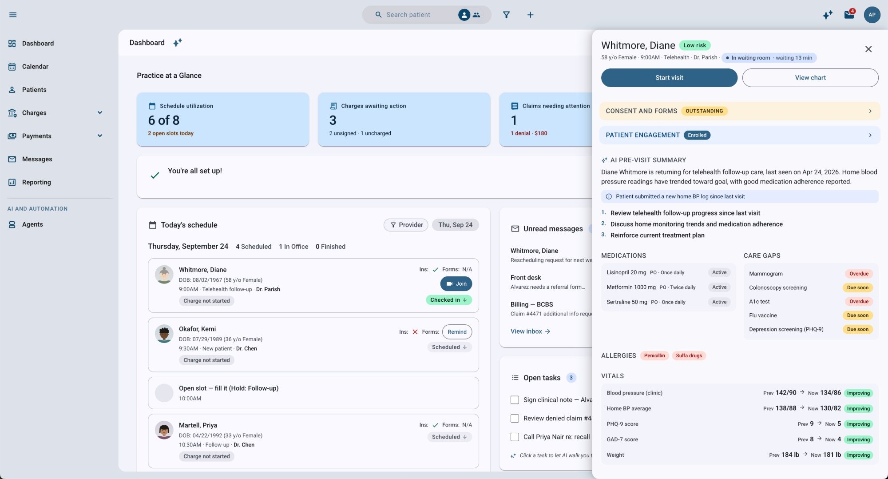
Task: Click the Open tasks list icon
Action: [x=515, y=378]
